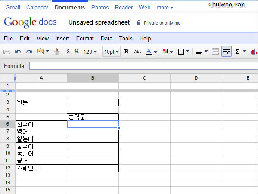Click the Print icon in toolbar
This screenshot has height=194, width=258.
click(x=7, y=52)
